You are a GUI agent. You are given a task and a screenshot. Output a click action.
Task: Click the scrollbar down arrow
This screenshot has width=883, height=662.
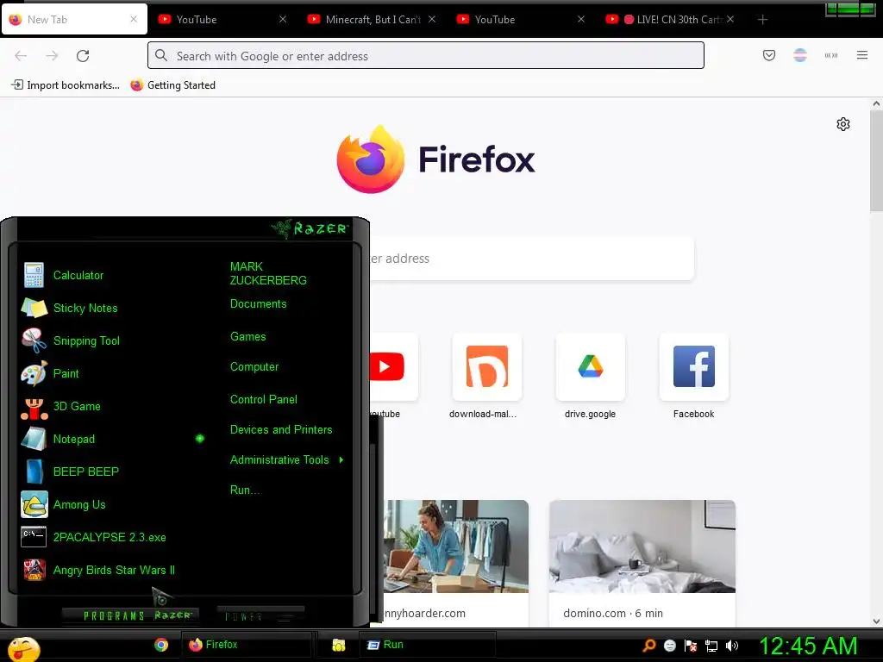(876, 621)
